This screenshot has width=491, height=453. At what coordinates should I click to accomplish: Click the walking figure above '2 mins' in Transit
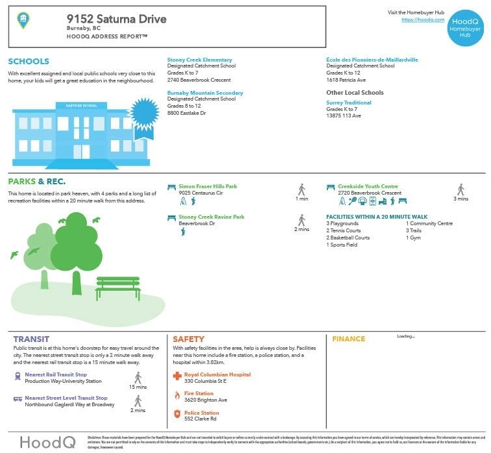click(138, 401)
